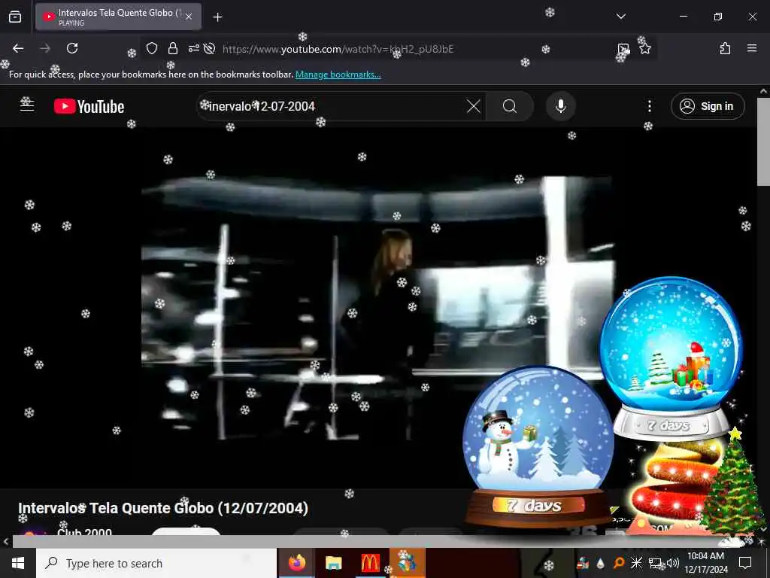The height and width of the screenshot is (578, 770).
Task: Click the leftmost red-blocked tray icon
Action: point(583,563)
